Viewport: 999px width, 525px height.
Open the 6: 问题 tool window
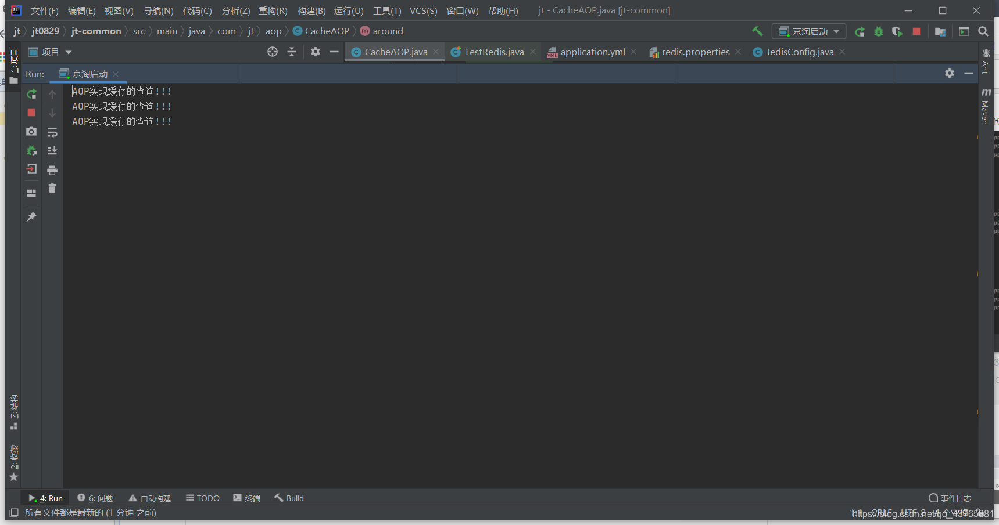95,498
